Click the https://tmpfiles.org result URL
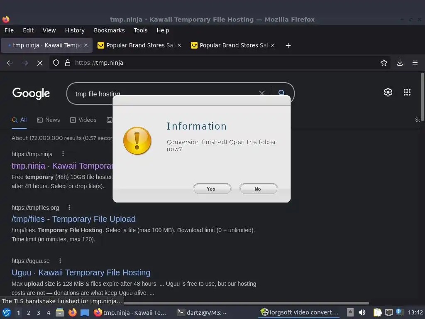 [x=35, y=208]
